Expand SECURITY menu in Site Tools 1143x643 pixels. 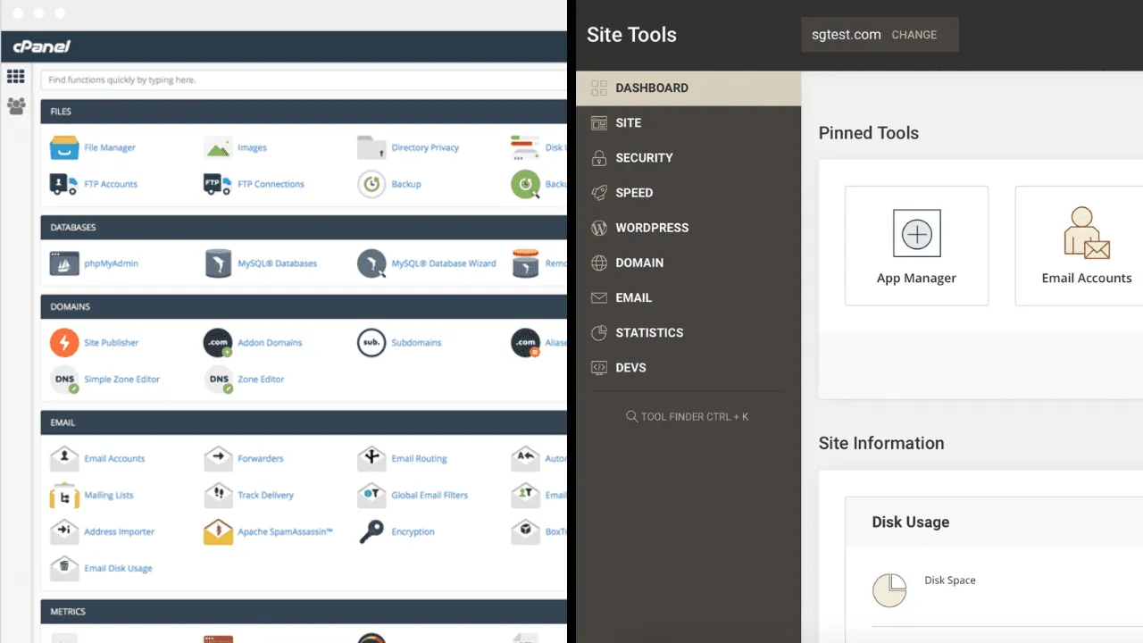pos(688,158)
